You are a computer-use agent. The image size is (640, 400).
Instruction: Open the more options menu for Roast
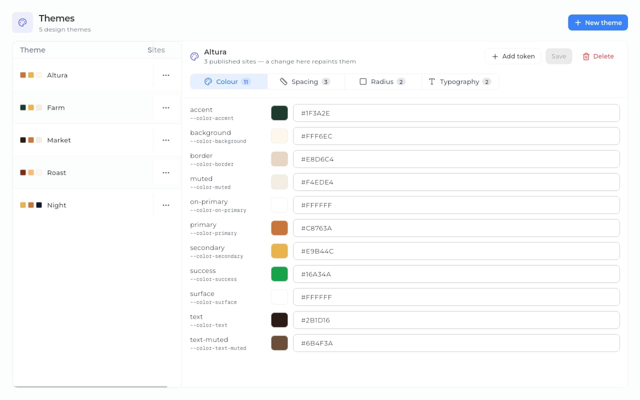pyautogui.click(x=166, y=172)
